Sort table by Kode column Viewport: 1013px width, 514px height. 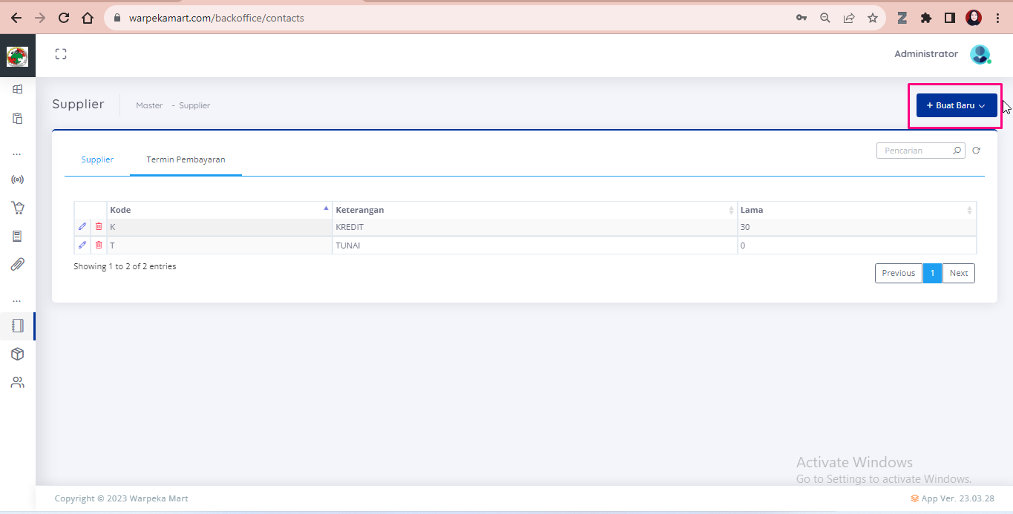point(220,210)
